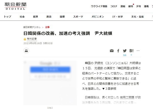153x109 pixels.
Task: Open 尹錫悦 keyword link in article
Action: click(x=98, y=63)
